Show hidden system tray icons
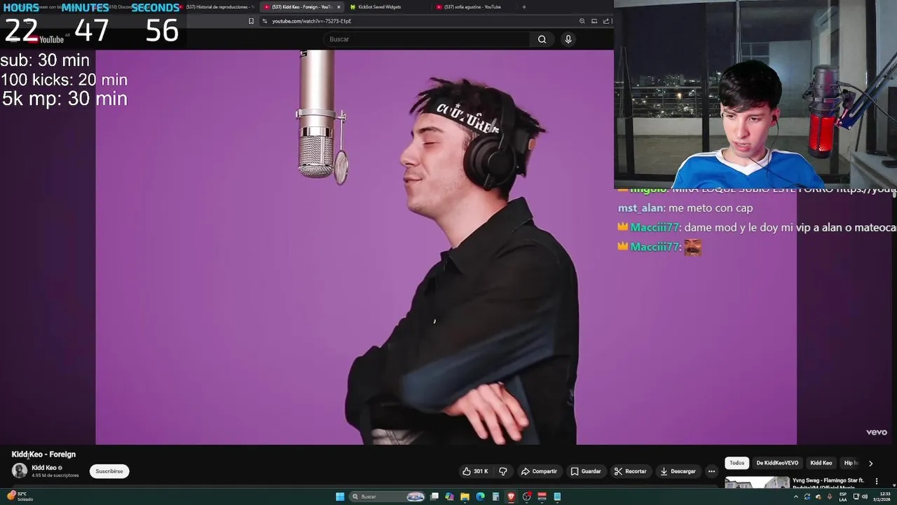The image size is (897, 505). (795, 497)
